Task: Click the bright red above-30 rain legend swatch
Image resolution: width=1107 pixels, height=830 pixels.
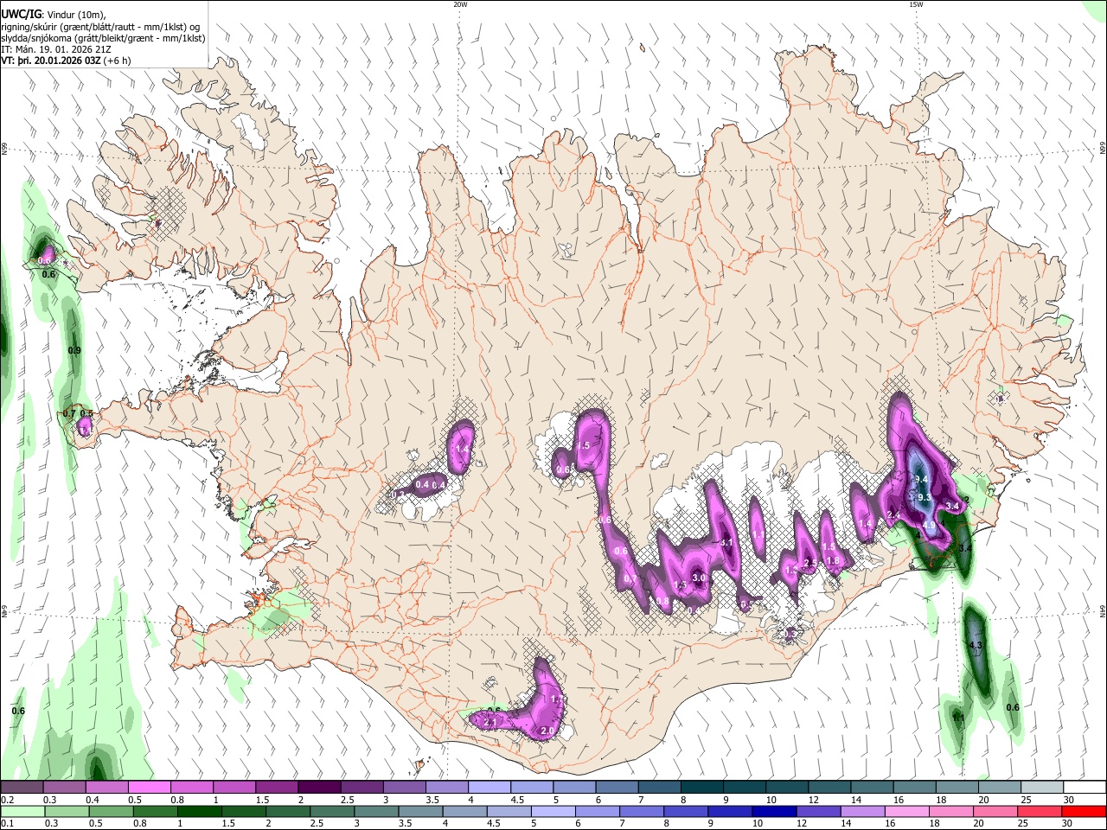Action: (x=1083, y=811)
